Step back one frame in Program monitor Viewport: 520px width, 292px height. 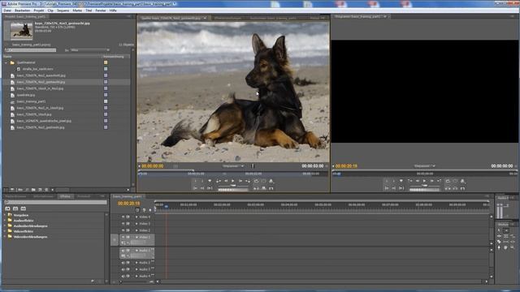[x=418, y=181]
